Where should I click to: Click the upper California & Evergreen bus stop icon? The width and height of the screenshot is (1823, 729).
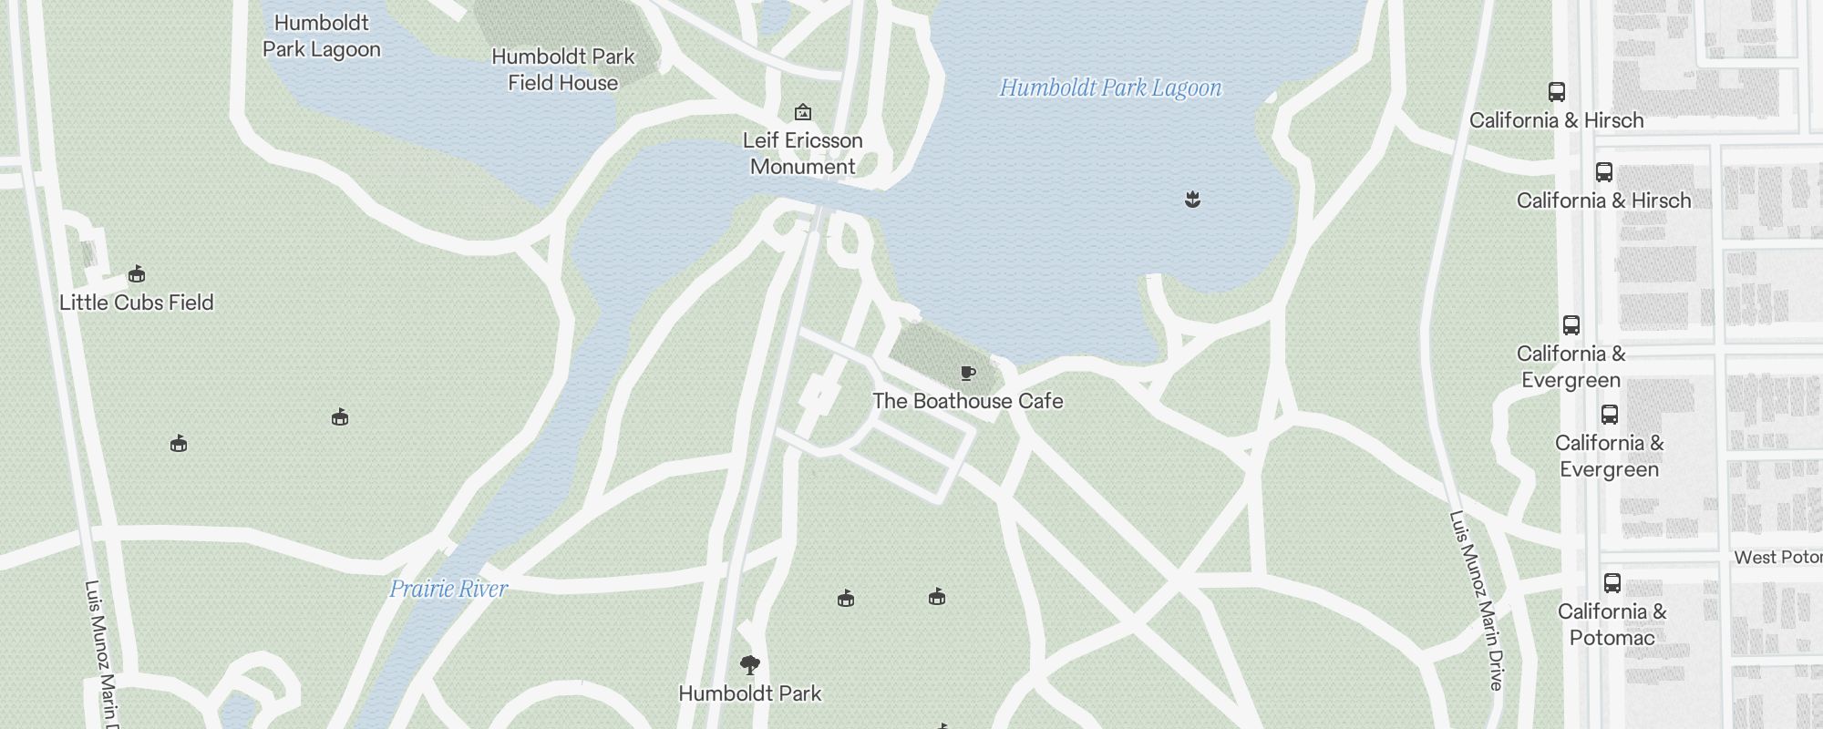point(1571,325)
